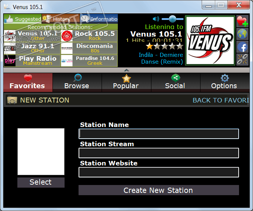Go back via Back to Favorites link
The height and width of the screenshot is (211, 253).
click(221, 100)
